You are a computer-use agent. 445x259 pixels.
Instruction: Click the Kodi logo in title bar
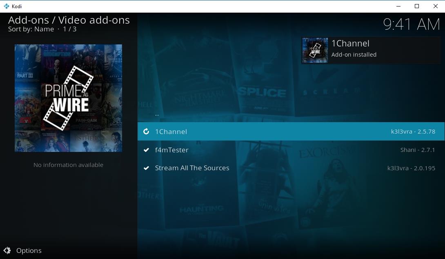pos(6,6)
